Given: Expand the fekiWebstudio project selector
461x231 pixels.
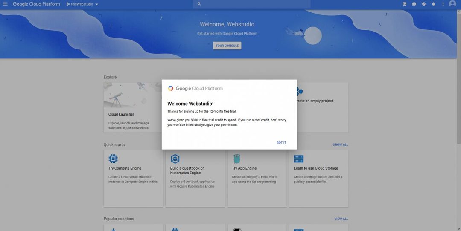Looking at the screenshot, I should [x=82, y=4].
